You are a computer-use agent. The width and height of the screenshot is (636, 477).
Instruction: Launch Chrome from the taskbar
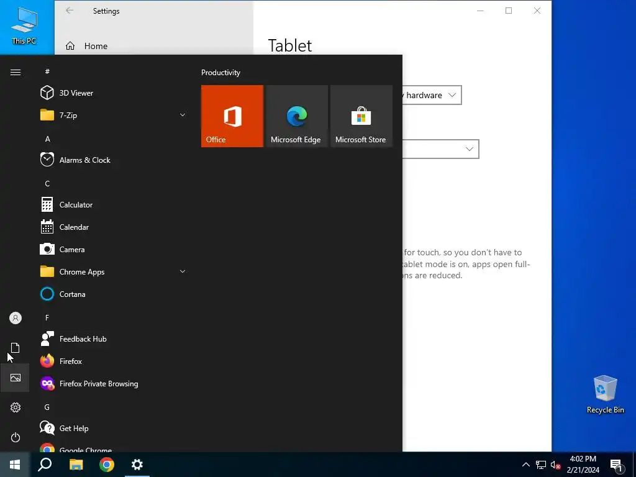107,465
